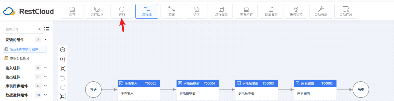Expand the 数据运算组件 section chevron
The width and height of the screenshot is (394, 101).
(45, 95)
